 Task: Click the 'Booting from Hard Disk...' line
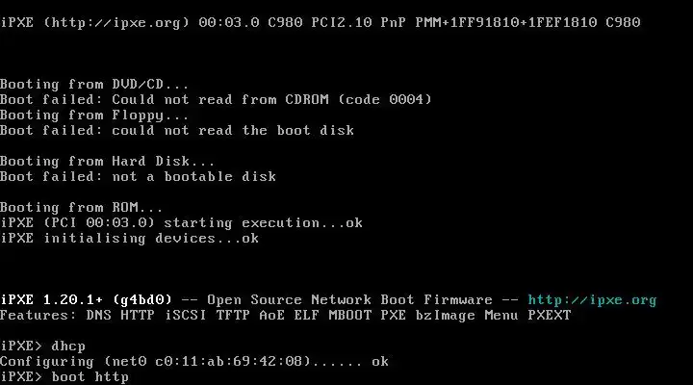[x=107, y=162]
